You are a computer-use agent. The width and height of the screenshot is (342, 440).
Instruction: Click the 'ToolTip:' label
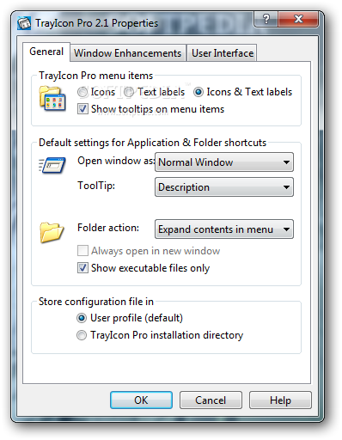tap(96, 186)
